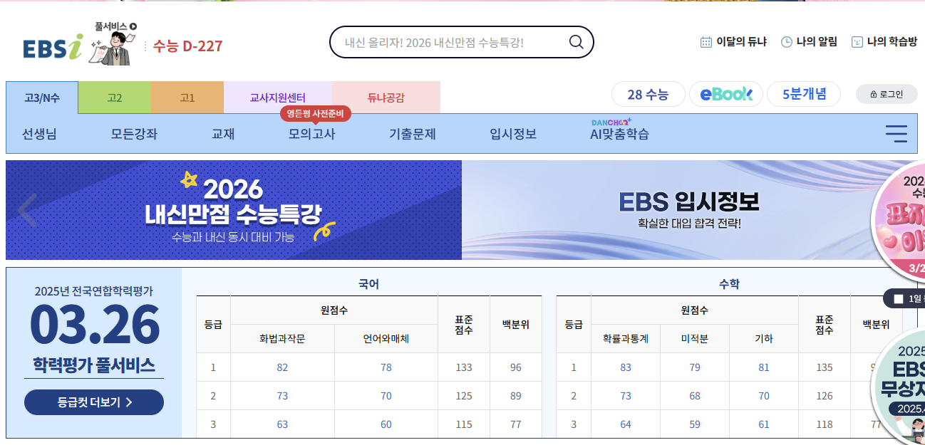
Task: Click 국어 grade 2 언어와매체 score 70
Action: click(x=386, y=396)
